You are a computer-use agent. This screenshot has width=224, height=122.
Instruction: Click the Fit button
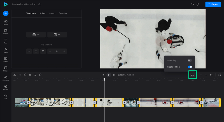tap(57, 34)
